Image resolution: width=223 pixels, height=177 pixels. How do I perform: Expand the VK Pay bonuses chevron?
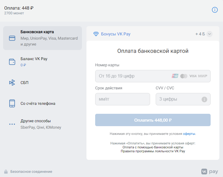click(x=209, y=34)
